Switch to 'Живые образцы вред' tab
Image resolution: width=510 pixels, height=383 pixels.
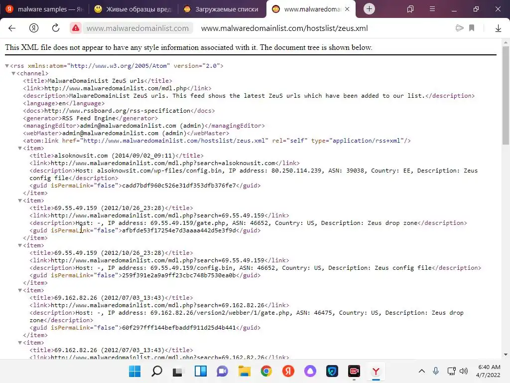click(x=133, y=9)
